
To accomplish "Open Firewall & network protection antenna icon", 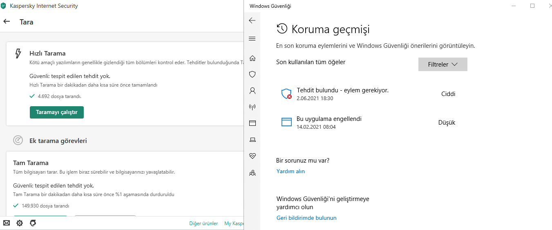I will pos(252,107).
